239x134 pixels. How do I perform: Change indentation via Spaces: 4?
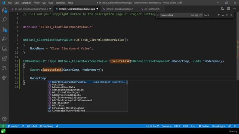point(167,126)
